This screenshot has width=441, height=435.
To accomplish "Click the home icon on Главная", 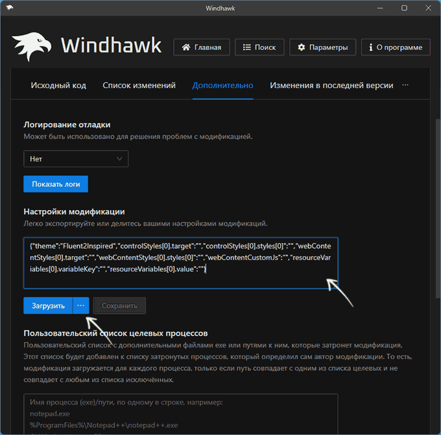I will (186, 47).
